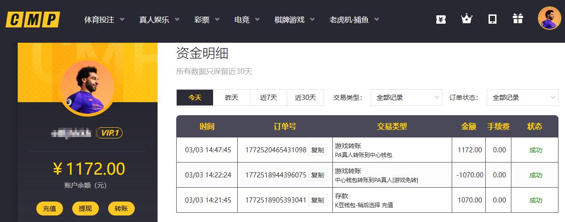565x222 pixels.
Task: Click the CMP logo in header
Action: click(33, 20)
